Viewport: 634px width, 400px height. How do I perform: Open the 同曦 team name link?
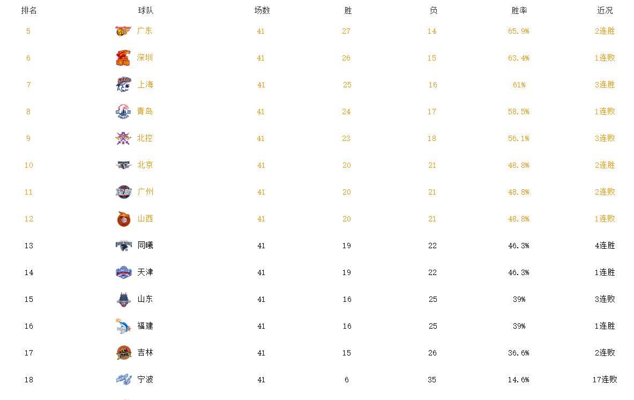click(145, 246)
